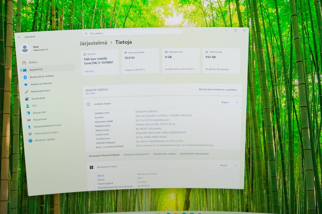Copy Windows details with Windowsin tiedot Kopioi

224,165
